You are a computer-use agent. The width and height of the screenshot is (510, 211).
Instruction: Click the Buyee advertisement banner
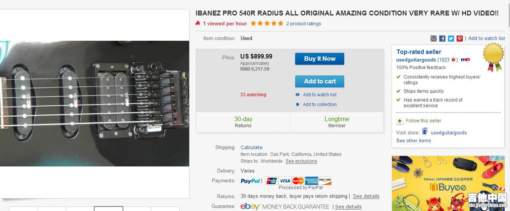tap(448, 185)
